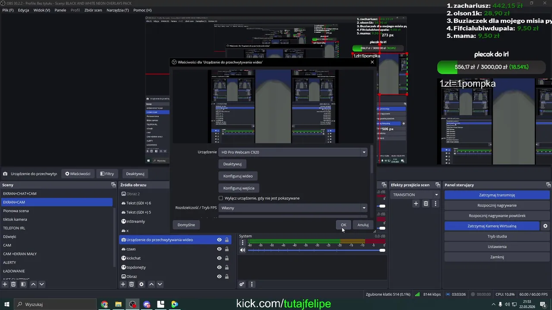Move source down arrow in Źródła obrazu
The height and width of the screenshot is (310, 552).
pos(160,284)
